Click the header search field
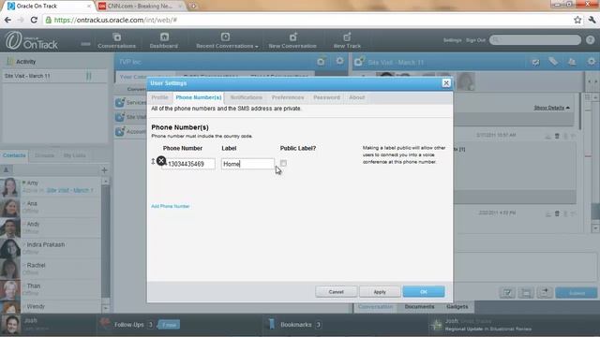The height and width of the screenshot is (337, 600). [535, 39]
